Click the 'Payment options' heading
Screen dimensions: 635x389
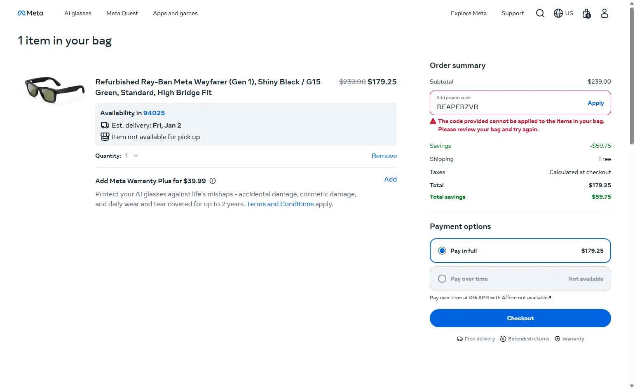[460, 226]
